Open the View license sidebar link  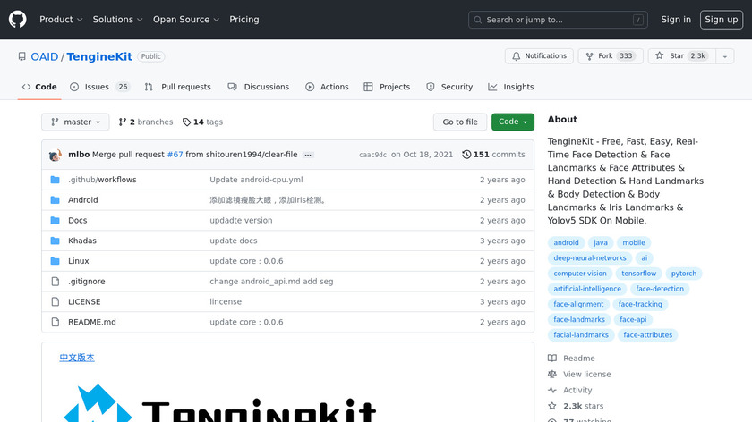tap(579, 374)
